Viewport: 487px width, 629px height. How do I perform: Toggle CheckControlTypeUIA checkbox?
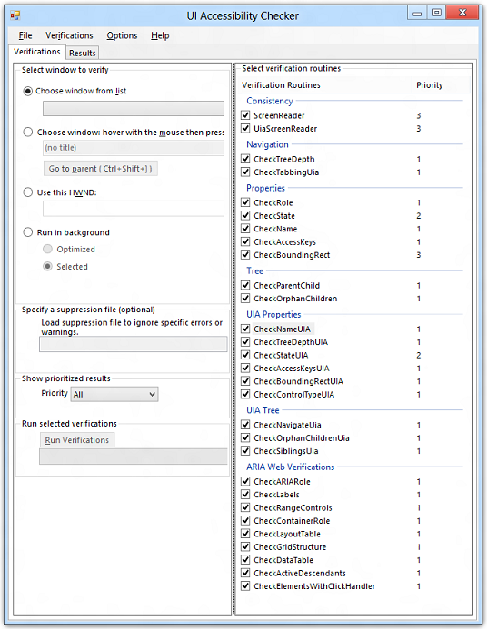point(245,394)
